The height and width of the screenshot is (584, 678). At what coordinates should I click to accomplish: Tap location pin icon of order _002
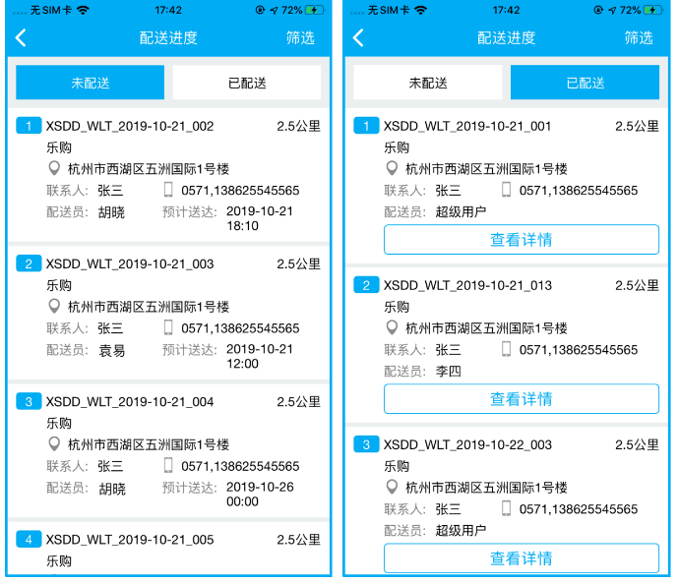coord(54,168)
